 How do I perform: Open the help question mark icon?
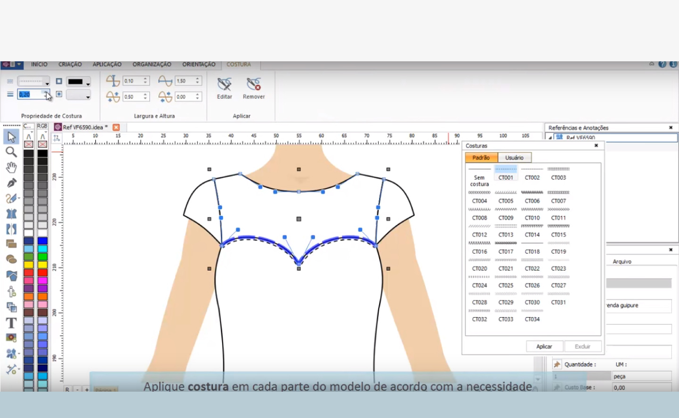click(662, 64)
